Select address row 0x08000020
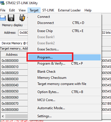The height and width of the screenshot is (122, 111). [14, 73]
